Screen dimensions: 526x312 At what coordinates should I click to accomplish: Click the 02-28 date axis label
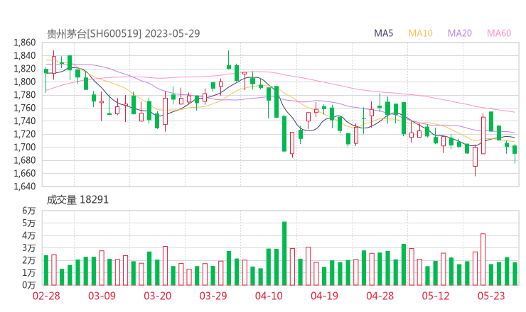[46, 296]
